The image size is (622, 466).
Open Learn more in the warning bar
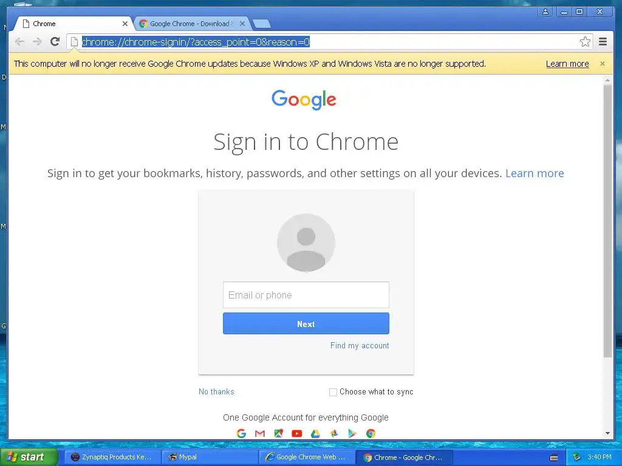pyautogui.click(x=567, y=64)
